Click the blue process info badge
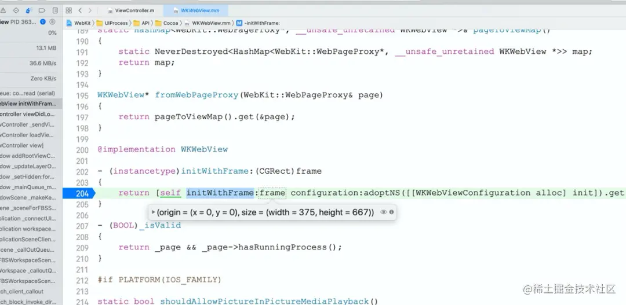 [43, 22]
